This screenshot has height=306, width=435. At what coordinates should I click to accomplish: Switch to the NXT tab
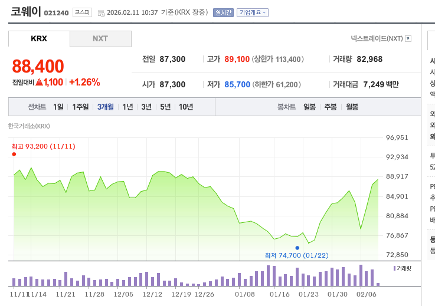[100, 38]
